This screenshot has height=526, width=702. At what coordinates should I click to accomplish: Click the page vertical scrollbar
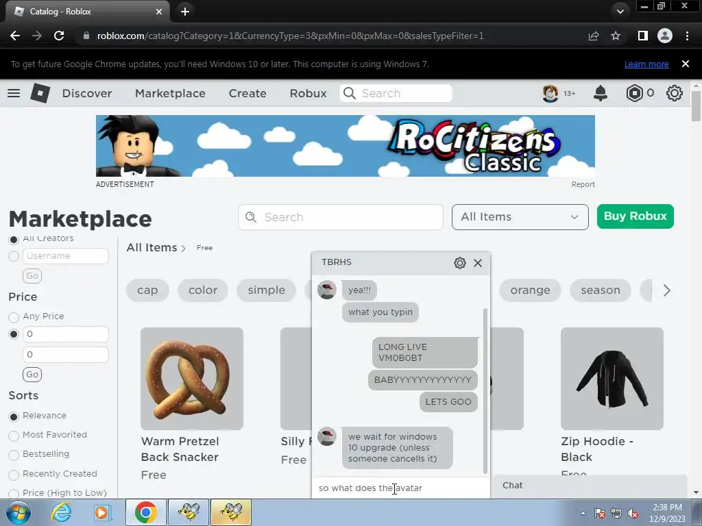coord(696,105)
